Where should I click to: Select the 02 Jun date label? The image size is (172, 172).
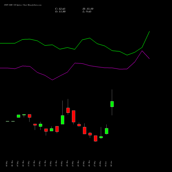tap(111, 163)
